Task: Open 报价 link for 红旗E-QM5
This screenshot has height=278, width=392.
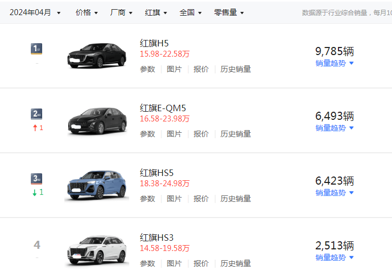Action: (x=201, y=134)
